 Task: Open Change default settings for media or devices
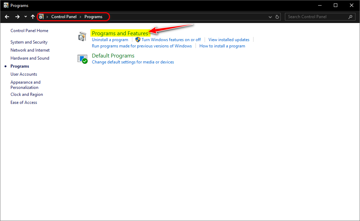(133, 62)
